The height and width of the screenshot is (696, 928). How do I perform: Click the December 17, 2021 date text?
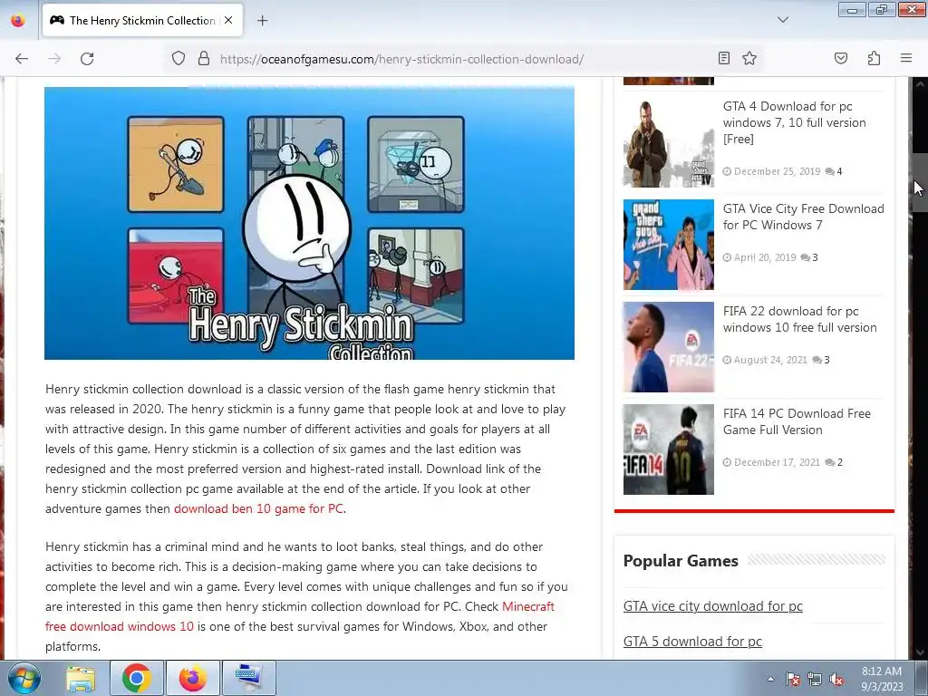(777, 462)
